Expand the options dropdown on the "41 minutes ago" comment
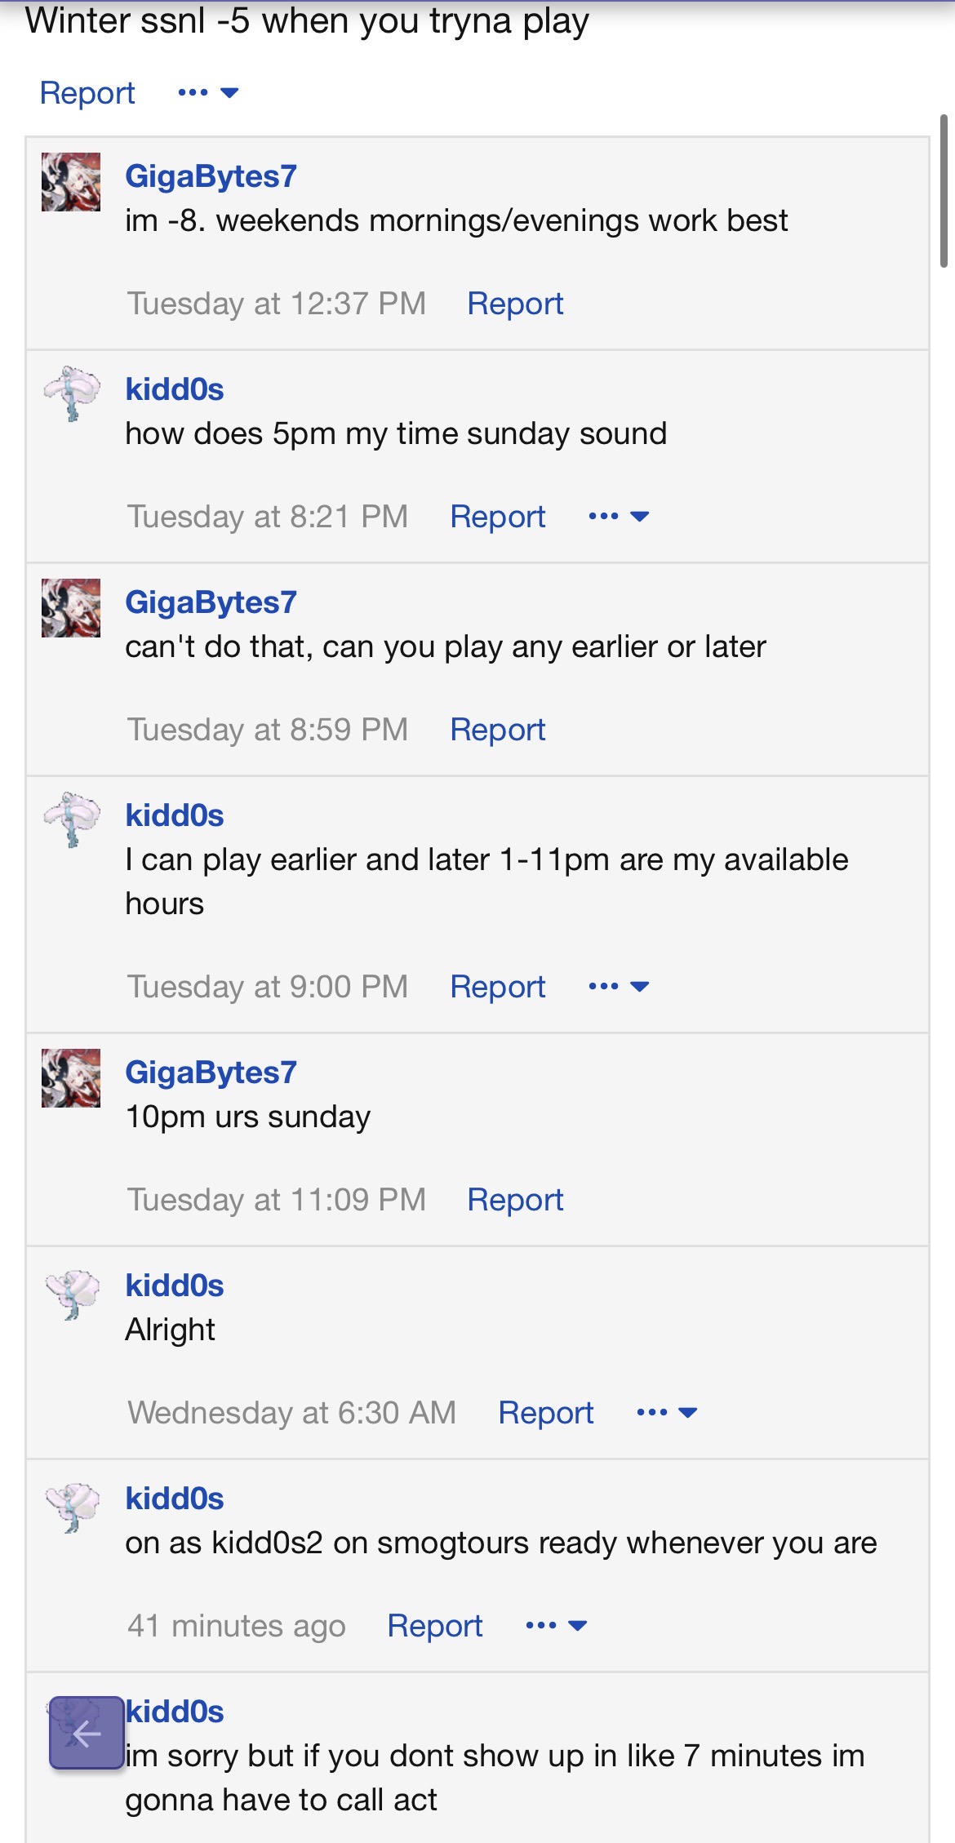 point(557,1626)
